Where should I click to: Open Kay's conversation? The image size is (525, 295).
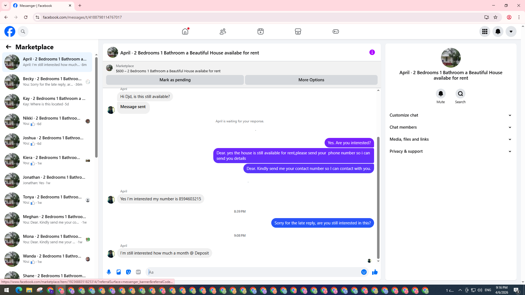tap(47, 101)
